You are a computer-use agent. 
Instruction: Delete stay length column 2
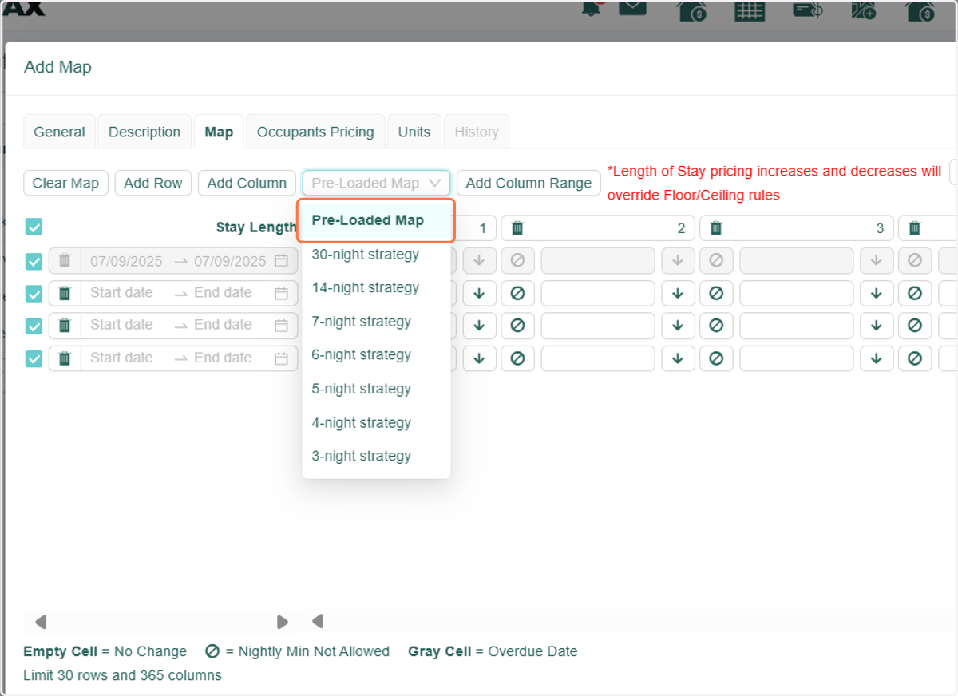click(x=517, y=228)
